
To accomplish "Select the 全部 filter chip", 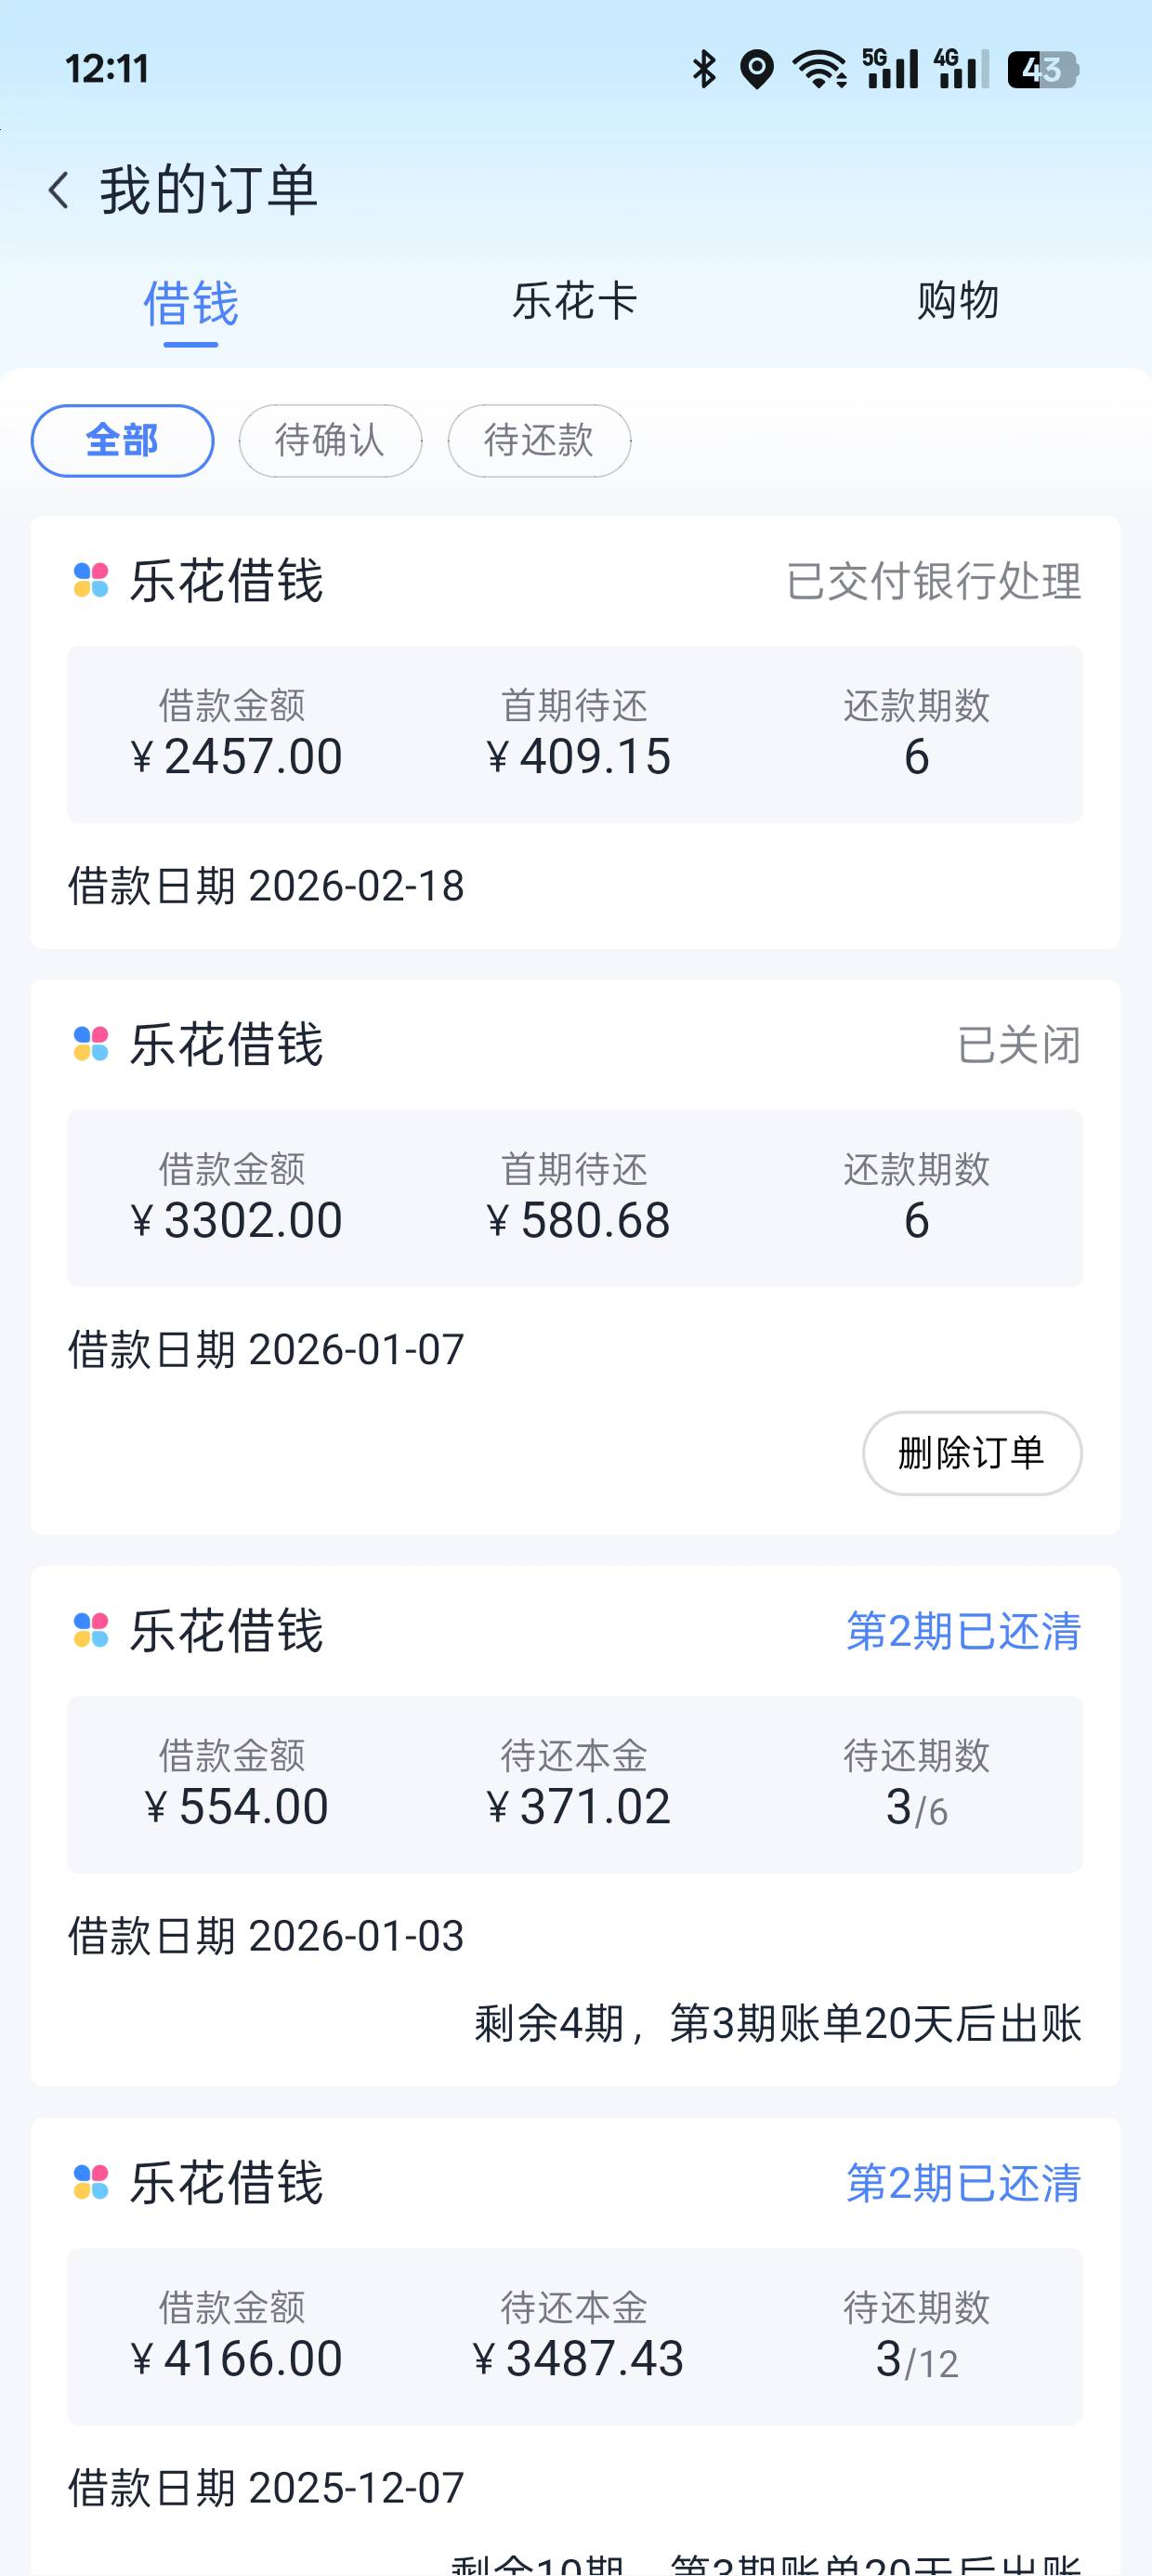I will click(x=122, y=440).
